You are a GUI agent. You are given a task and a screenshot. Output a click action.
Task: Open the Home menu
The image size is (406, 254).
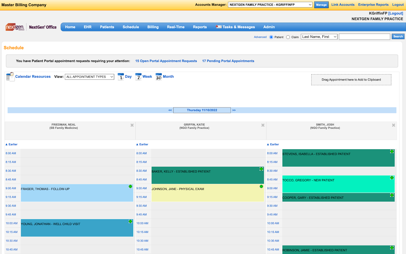click(70, 27)
